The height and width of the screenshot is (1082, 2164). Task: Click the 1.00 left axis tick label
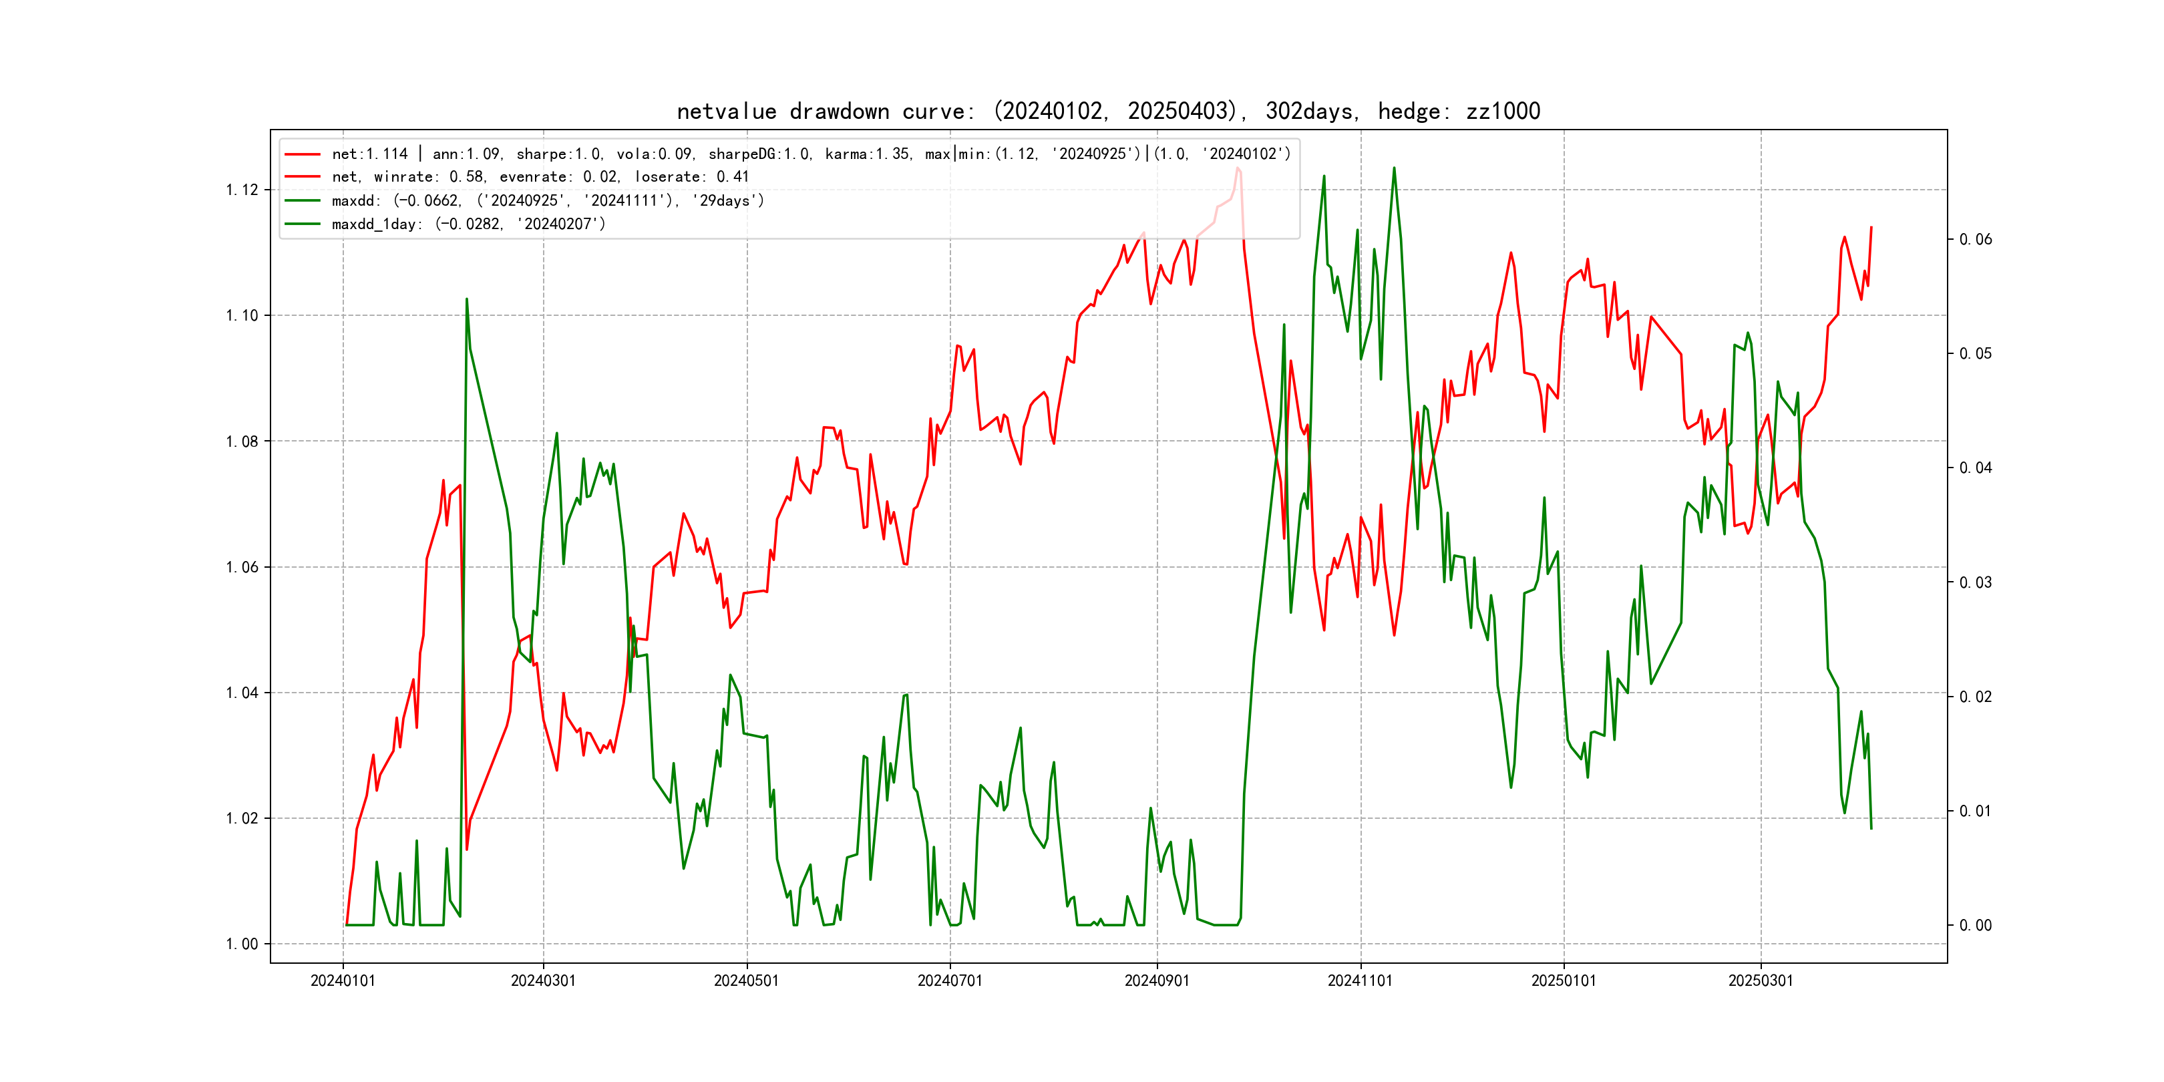point(242,944)
